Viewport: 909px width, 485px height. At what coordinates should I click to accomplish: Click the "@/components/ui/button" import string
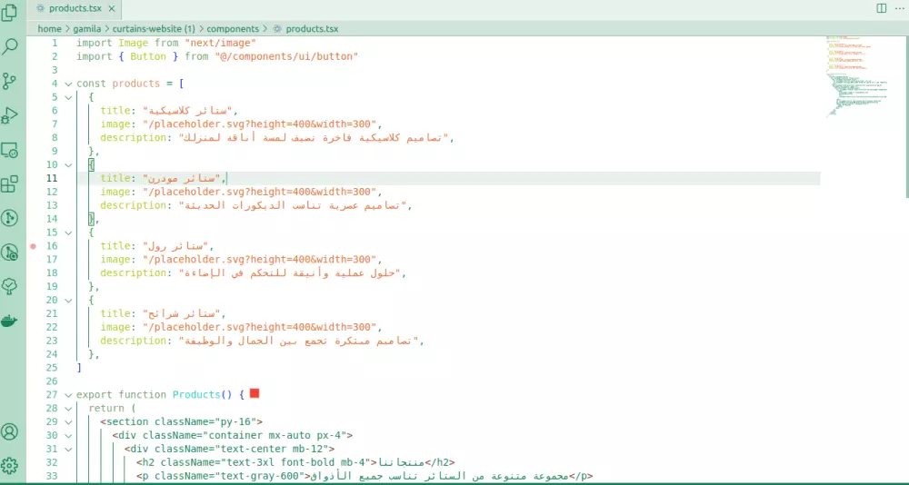(286, 57)
